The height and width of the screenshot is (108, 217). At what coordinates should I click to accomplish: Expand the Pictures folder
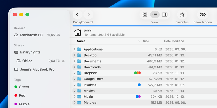tap(75, 103)
